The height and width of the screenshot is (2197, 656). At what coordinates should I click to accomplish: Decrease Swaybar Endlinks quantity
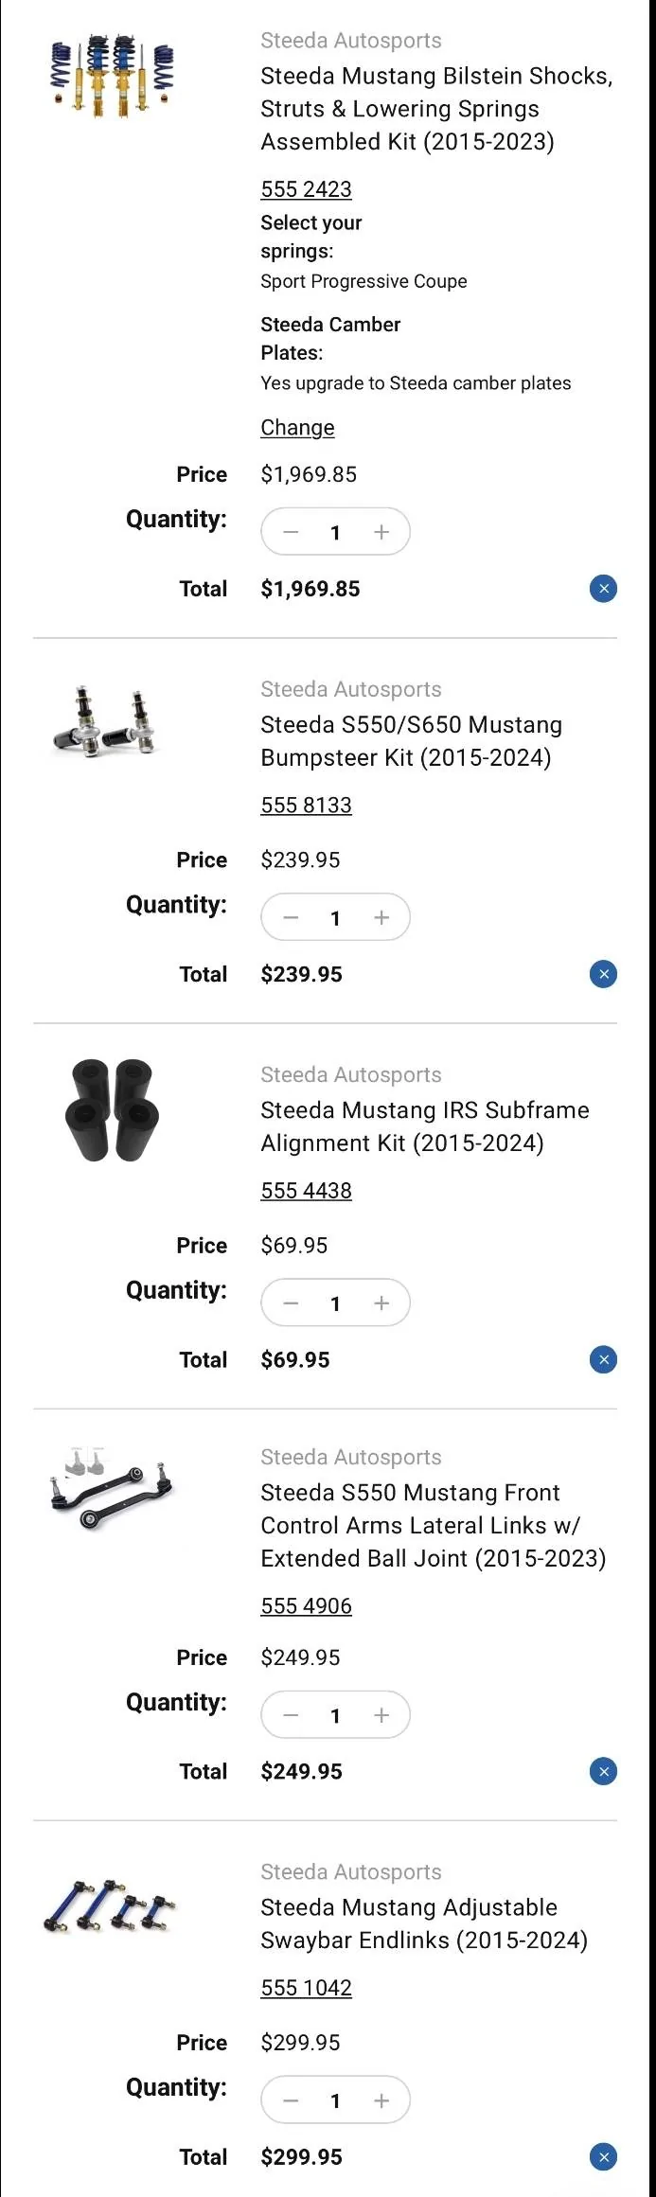pos(291,2100)
